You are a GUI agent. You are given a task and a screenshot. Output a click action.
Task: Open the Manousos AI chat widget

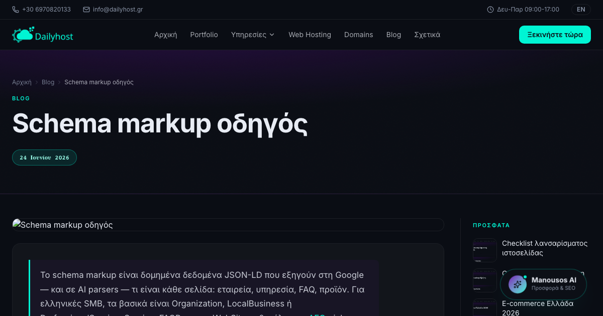coord(543,284)
